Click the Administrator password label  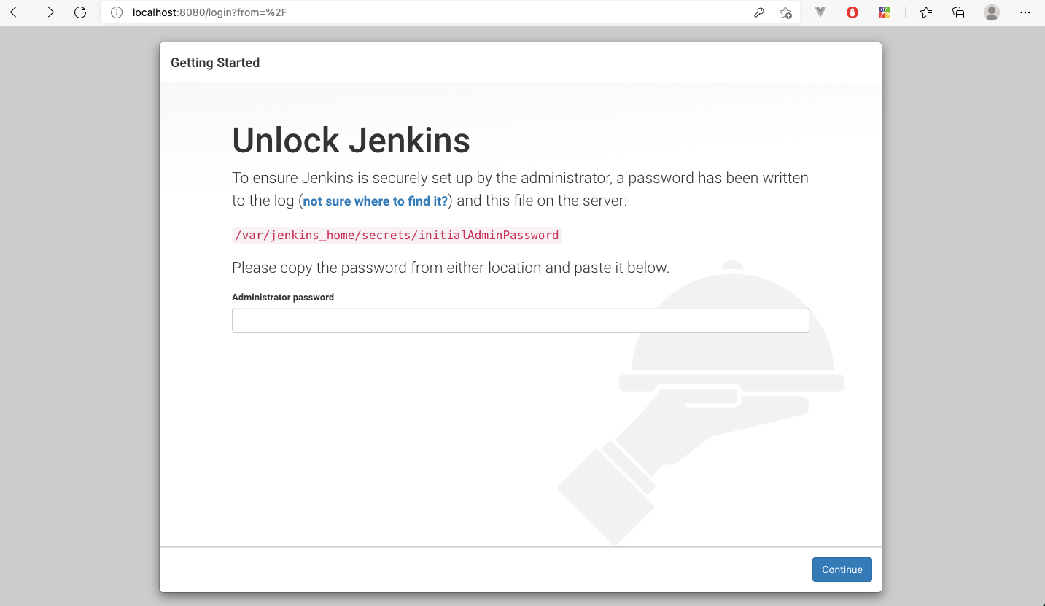pyautogui.click(x=283, y=298)
